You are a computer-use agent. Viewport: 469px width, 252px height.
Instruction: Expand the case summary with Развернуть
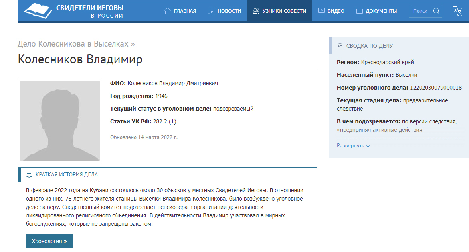[x=353, y=146]
